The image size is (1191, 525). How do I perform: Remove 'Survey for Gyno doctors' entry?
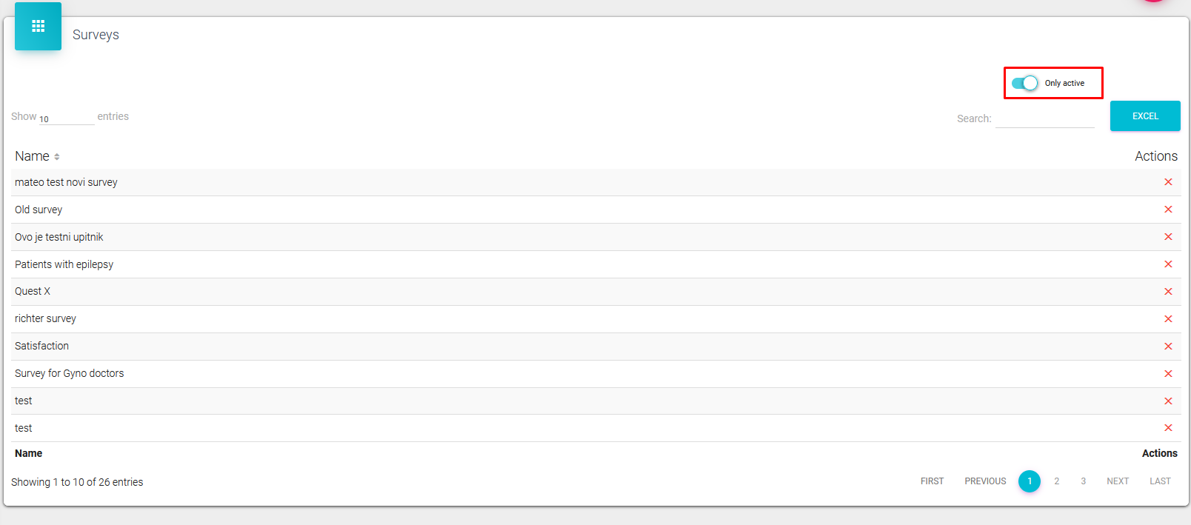(x=1168, y=374)
